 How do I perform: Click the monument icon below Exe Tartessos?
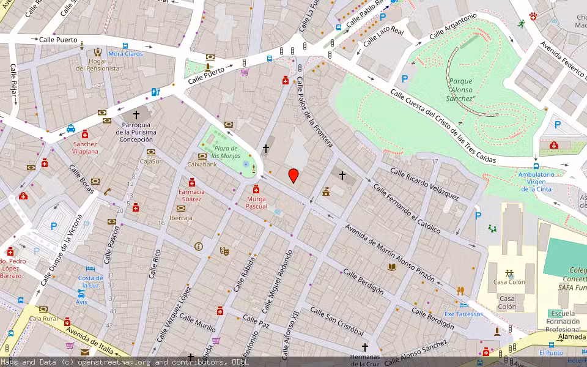click(497, 332)
